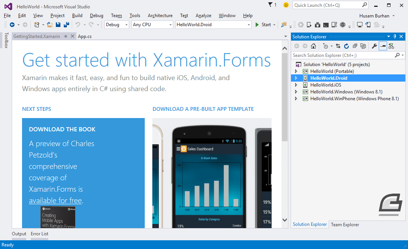408x249 pixels.
Task: Open the Architecture menu
Action: click(160, 16)
